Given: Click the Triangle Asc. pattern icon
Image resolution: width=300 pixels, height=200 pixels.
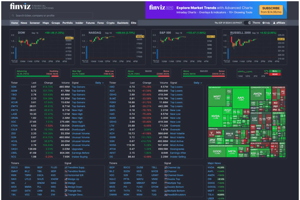Looking at the screenshot, I should click(x=66, y=191).
